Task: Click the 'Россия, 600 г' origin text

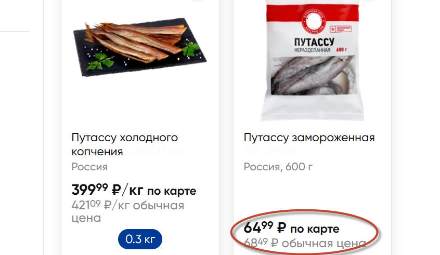Action: pos(278,167)
